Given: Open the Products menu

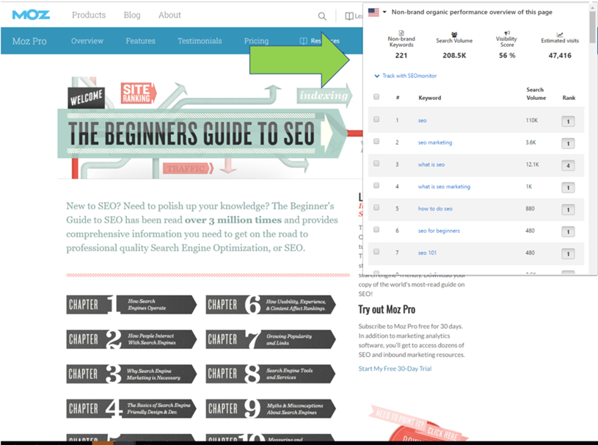Looking at the screenshot, I should 89,15.
